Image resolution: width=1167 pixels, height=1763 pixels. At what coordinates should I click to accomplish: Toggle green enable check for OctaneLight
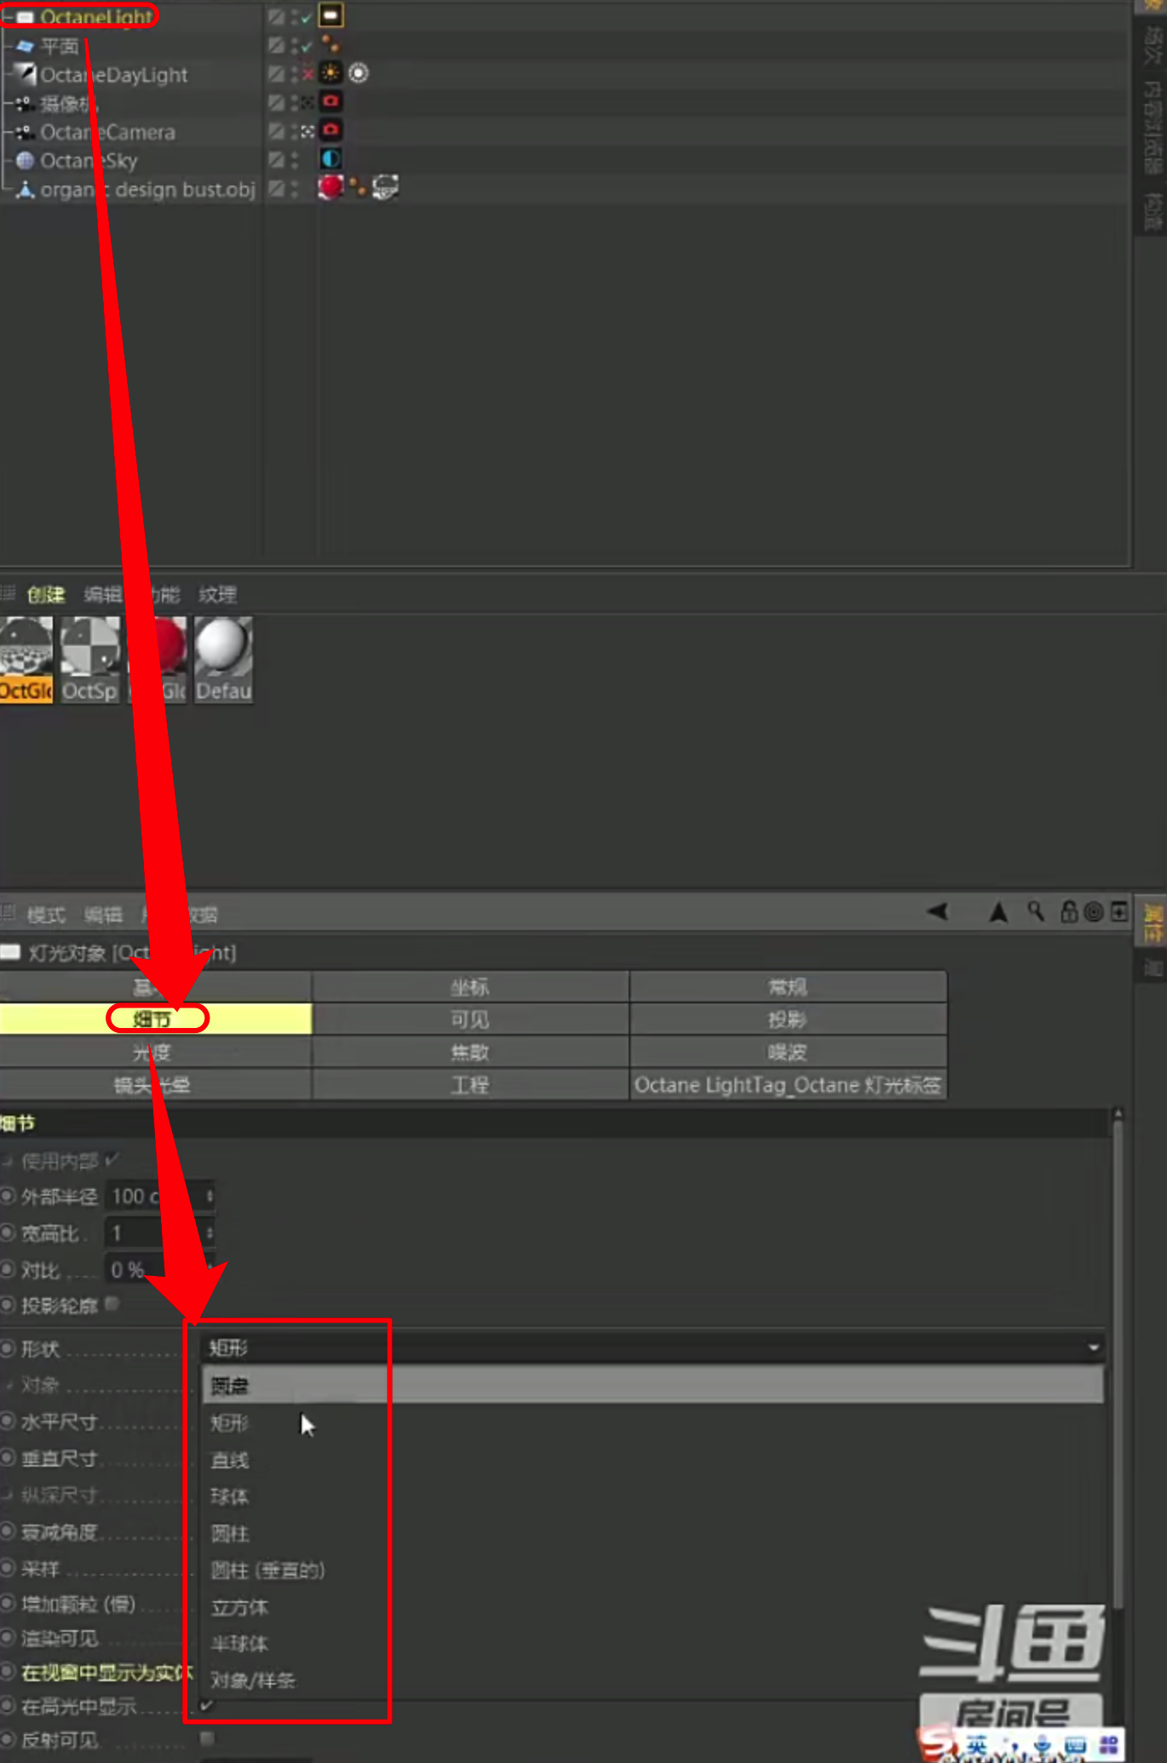pyautogui.click(x=307, y=17)
